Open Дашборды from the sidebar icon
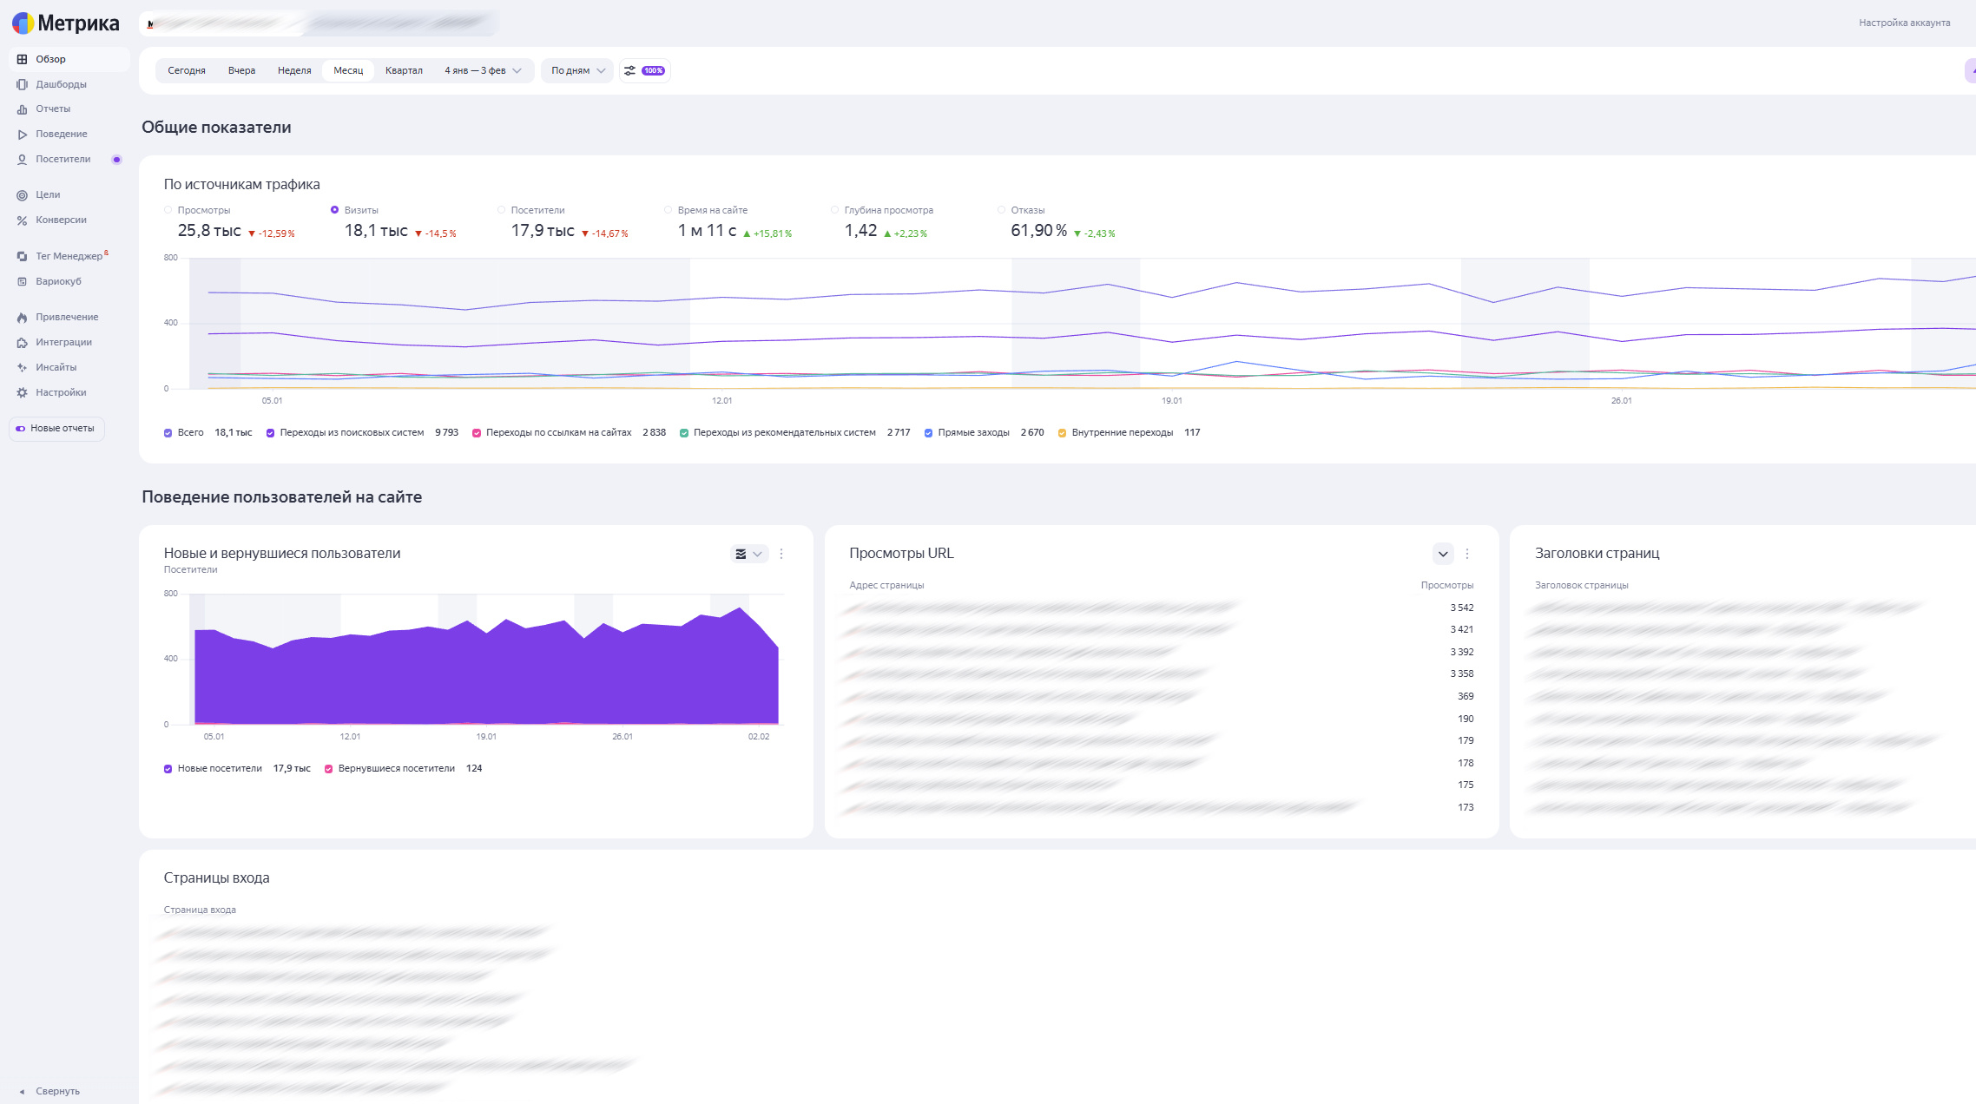This screenshot has width=1976, height=1104. coord(22,84)
